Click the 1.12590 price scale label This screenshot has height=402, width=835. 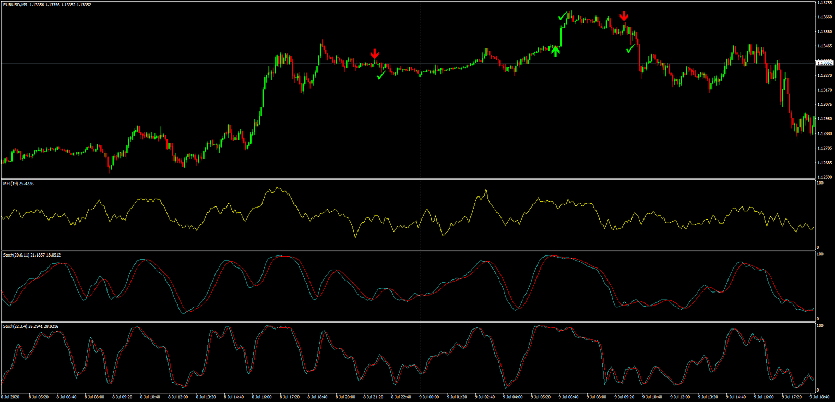(825, 177)
